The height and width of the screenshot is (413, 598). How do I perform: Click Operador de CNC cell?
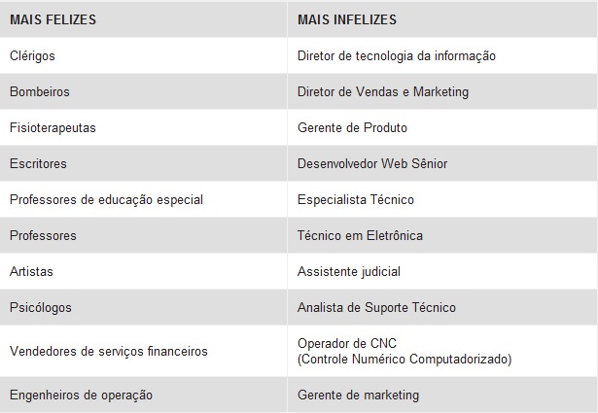click(405, 351)
